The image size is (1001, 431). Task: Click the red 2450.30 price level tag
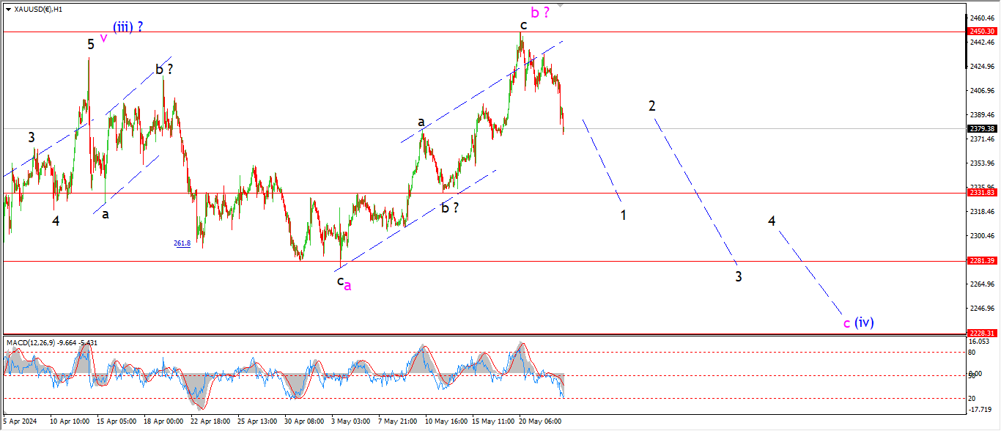[x=980, y=32]
